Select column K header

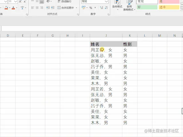point(130,35)
